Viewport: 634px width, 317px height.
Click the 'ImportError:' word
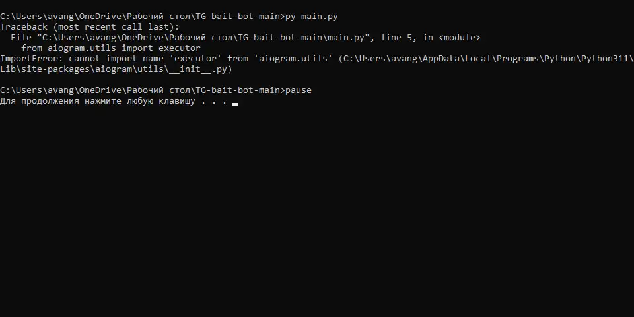(32, 59)
